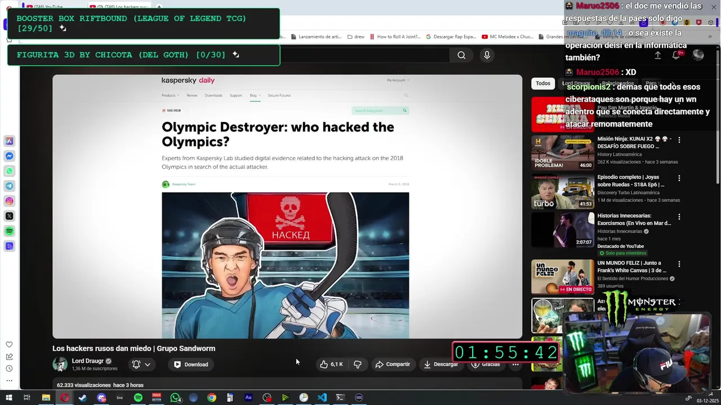The height and width of the screenshot is (405, 721).
Task: Click the YouTube search magnifier button
Action: tap(461, 55)
